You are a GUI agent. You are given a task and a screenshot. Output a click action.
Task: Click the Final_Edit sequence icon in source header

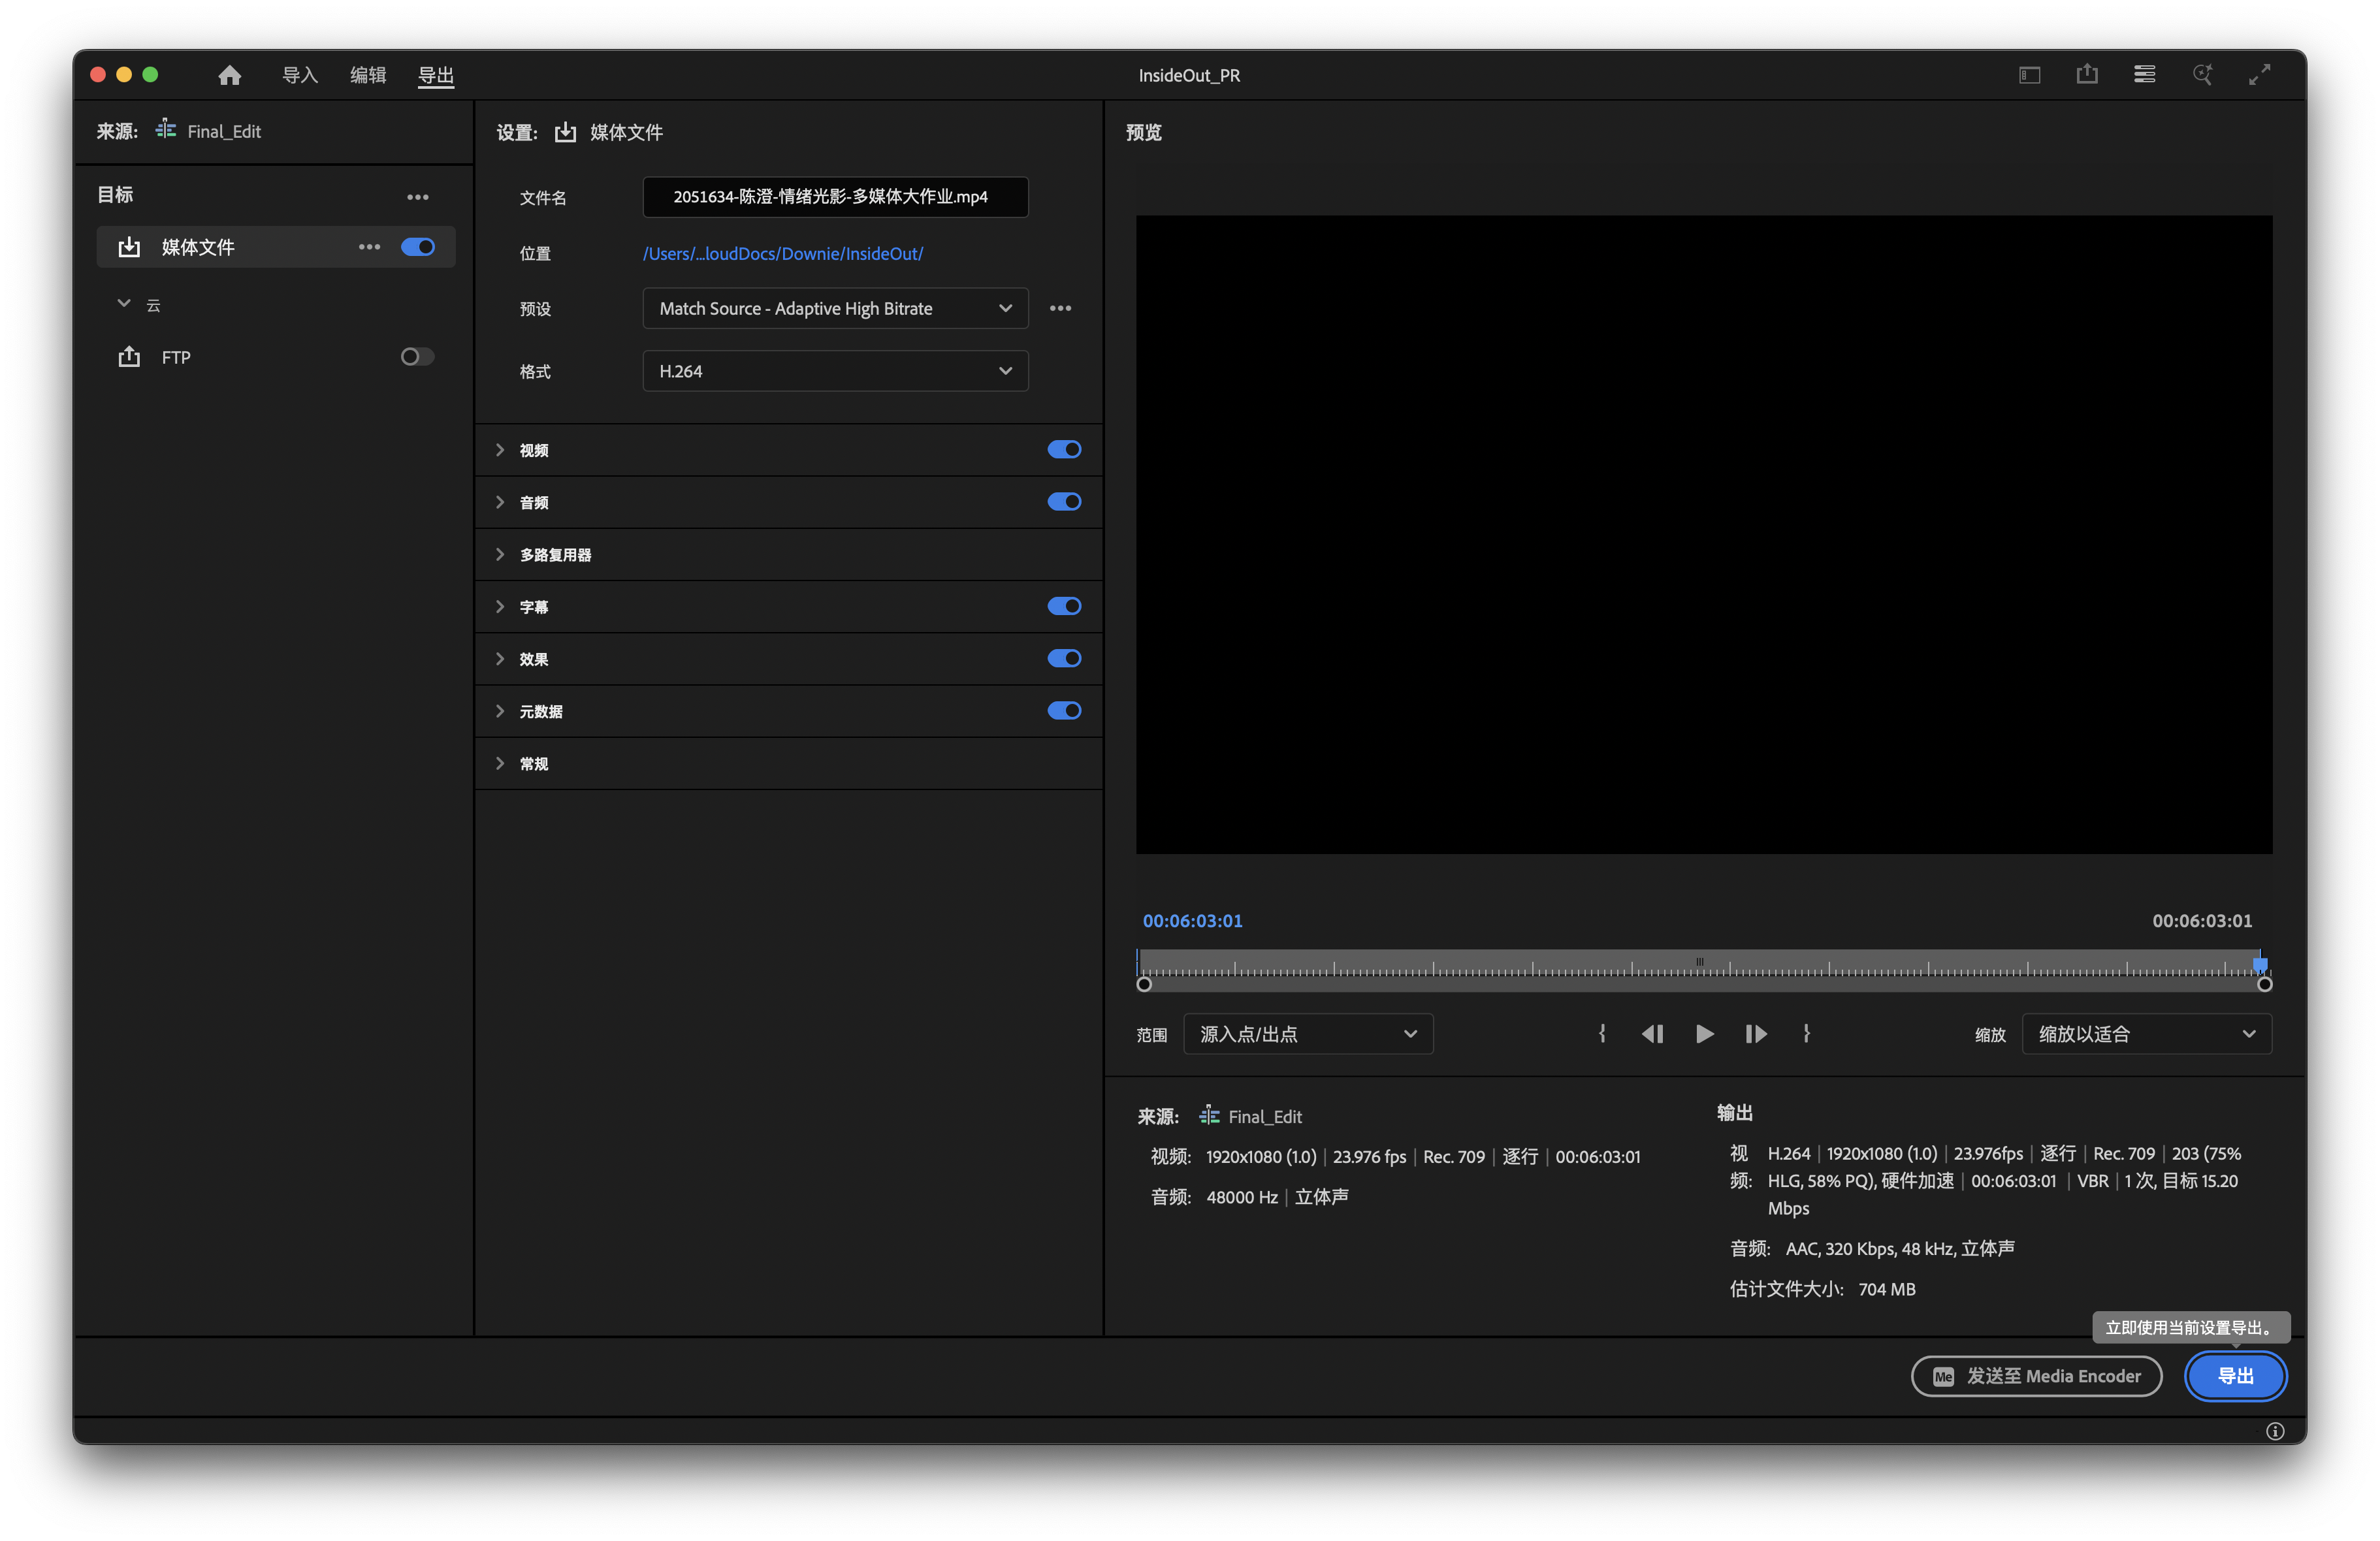click(166, 130)
